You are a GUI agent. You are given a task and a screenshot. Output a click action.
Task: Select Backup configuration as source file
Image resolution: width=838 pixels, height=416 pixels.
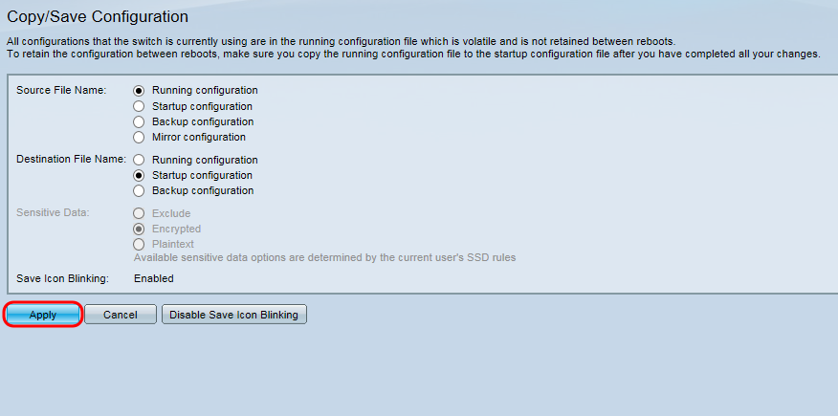pyautogui.click(x=139, y=121)
